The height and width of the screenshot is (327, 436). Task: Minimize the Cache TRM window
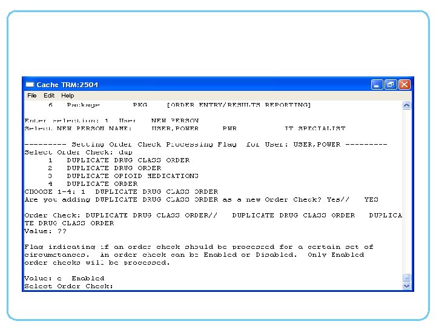pos(377,84)
